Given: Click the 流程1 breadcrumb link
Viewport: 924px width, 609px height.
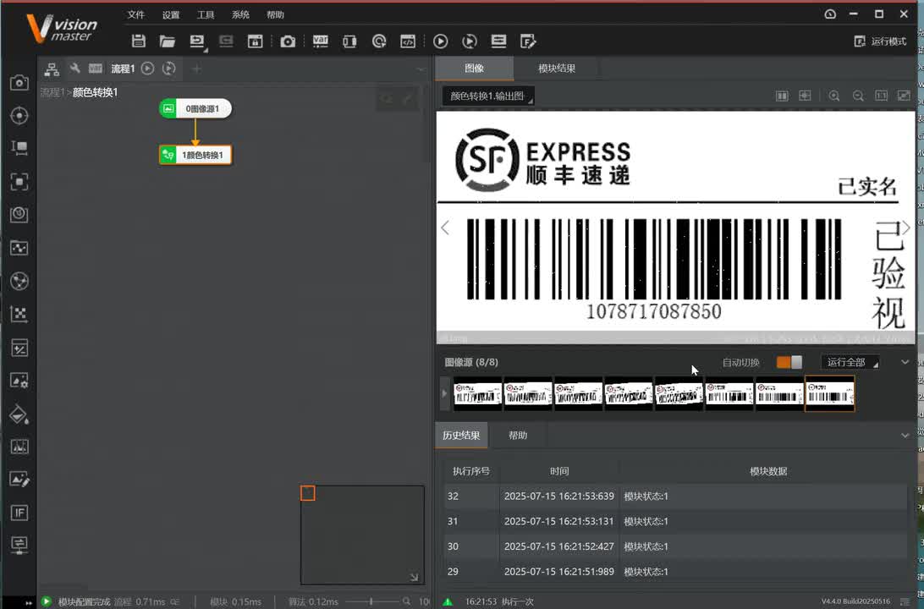Looking at the screenshot, I should coord(52,92).
